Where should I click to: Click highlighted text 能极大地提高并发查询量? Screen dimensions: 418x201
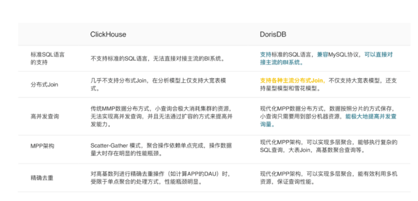pyautogui.click(x=328, y=120)
